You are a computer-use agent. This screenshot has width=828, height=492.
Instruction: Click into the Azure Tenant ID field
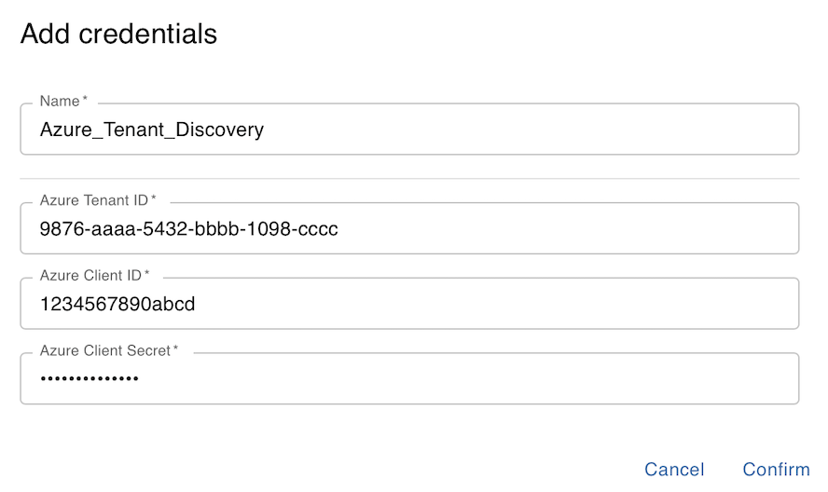pos(559,228)
